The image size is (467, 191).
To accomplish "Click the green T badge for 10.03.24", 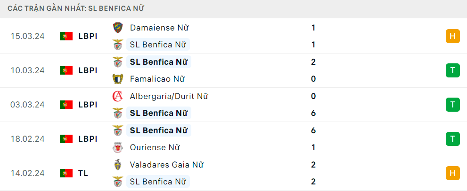I will click(453, 70).
